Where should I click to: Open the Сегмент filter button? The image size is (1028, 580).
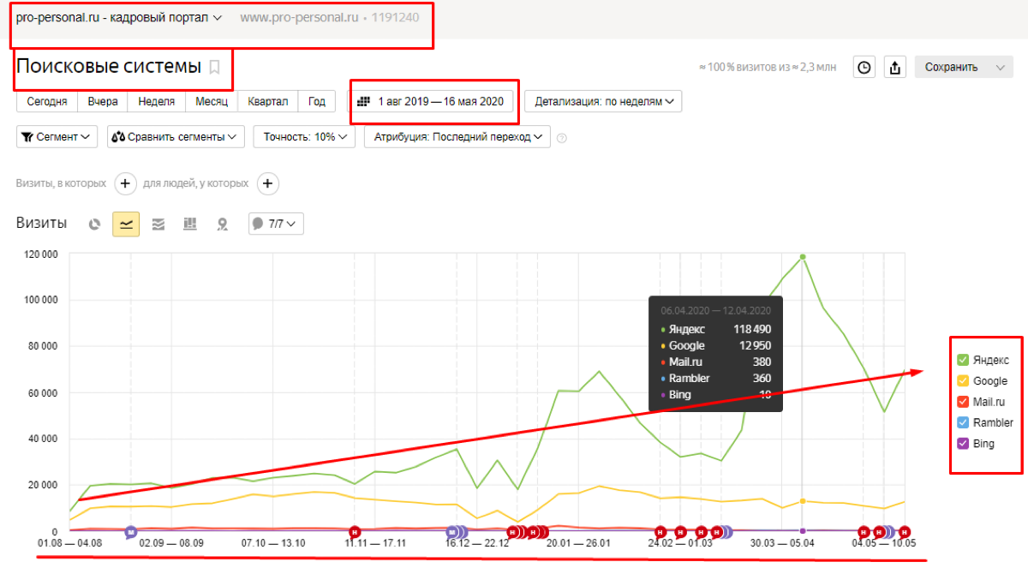(57, 137)
